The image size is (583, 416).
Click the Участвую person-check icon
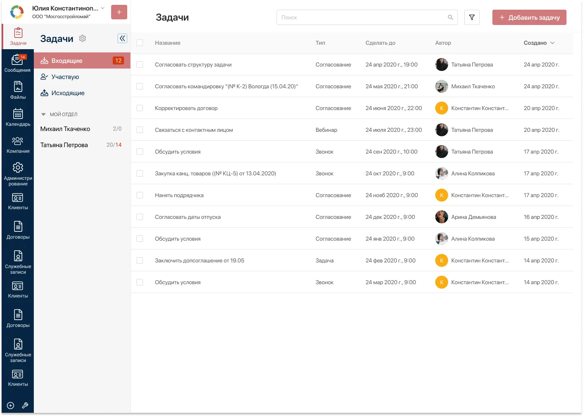[x=44, y=77]
